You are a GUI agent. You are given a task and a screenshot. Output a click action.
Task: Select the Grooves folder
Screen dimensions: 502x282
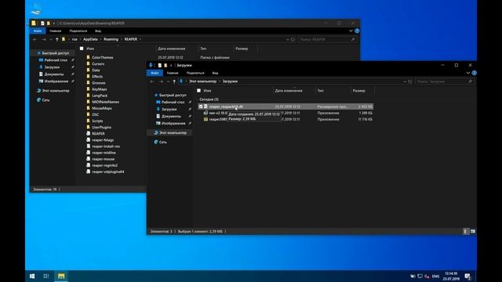click(x=98, y=83)
